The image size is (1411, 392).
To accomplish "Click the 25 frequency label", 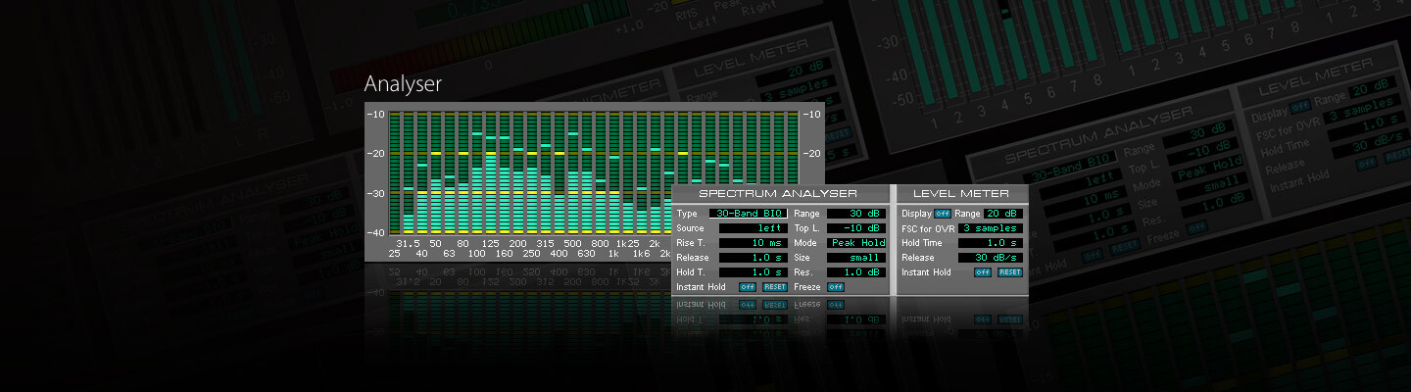I will pos(394,254).
